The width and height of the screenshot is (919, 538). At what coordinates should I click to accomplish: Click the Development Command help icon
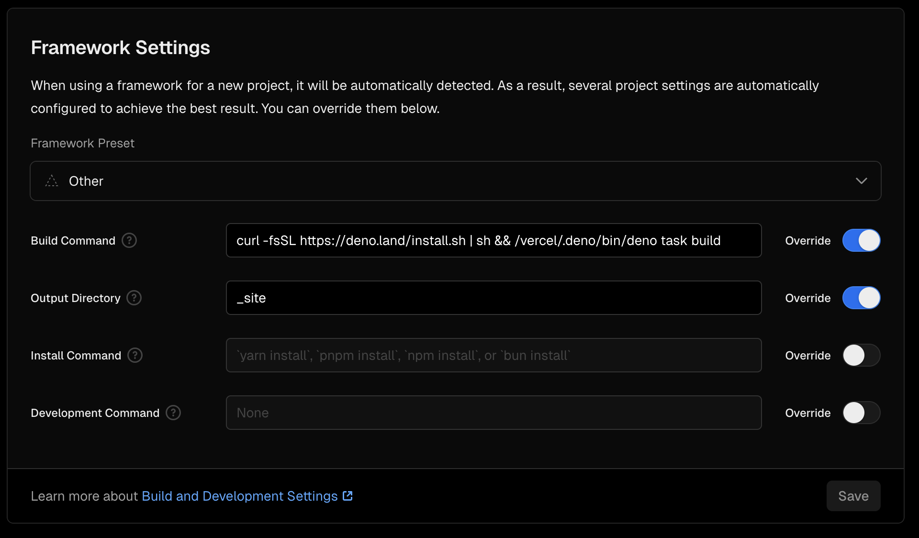[173, 413]
